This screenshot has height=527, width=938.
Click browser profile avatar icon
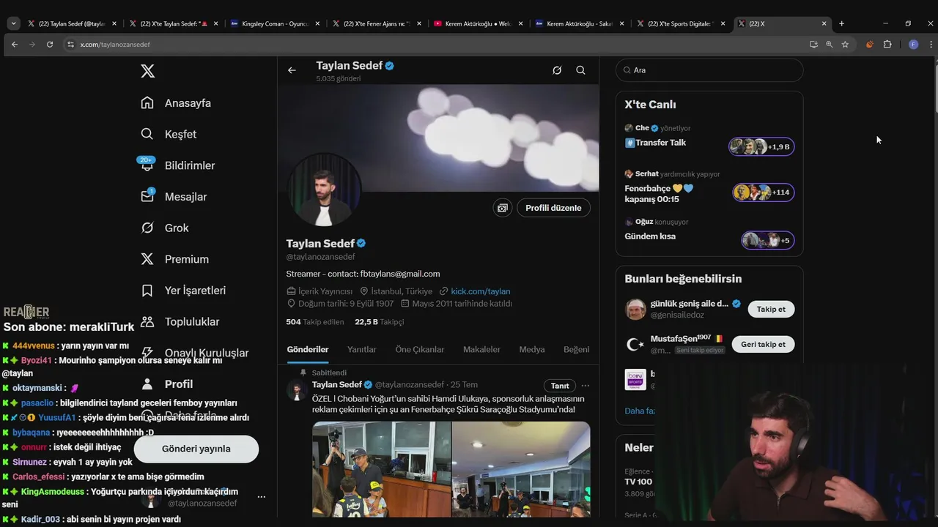pyautogui.click(x=913, y=44)
